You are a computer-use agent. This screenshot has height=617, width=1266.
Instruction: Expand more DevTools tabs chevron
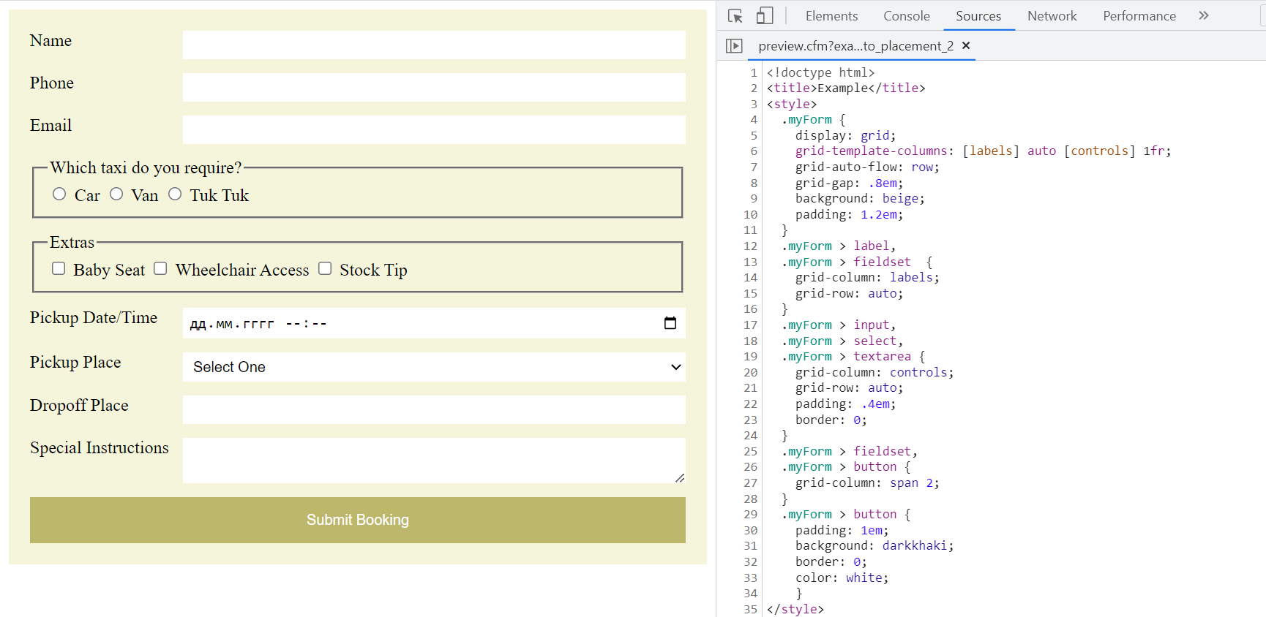[x=1204, y=15]
